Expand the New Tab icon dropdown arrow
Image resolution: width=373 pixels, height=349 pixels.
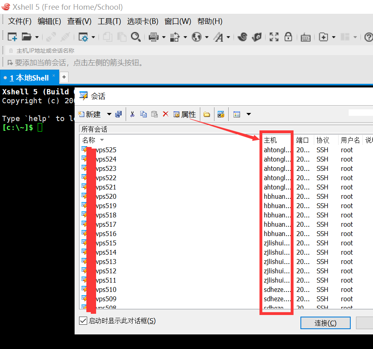point(334,37)
